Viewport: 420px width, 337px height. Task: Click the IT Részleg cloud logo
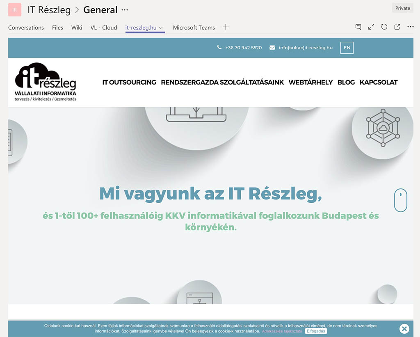[x=45, y=82]
